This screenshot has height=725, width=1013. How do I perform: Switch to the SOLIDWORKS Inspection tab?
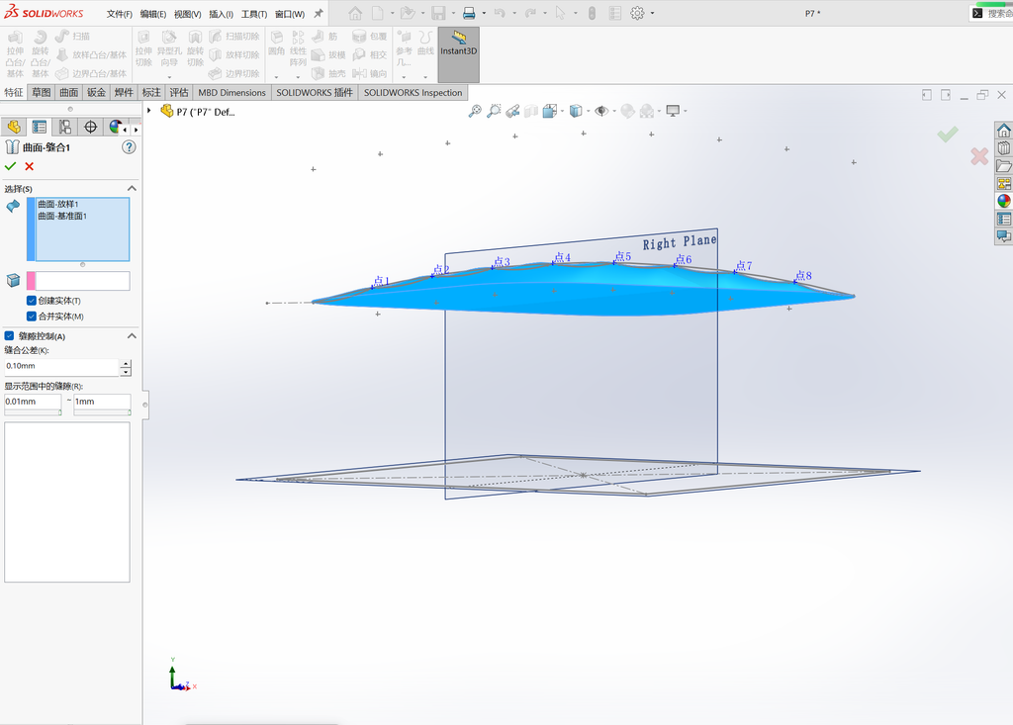tap(413, 92)
